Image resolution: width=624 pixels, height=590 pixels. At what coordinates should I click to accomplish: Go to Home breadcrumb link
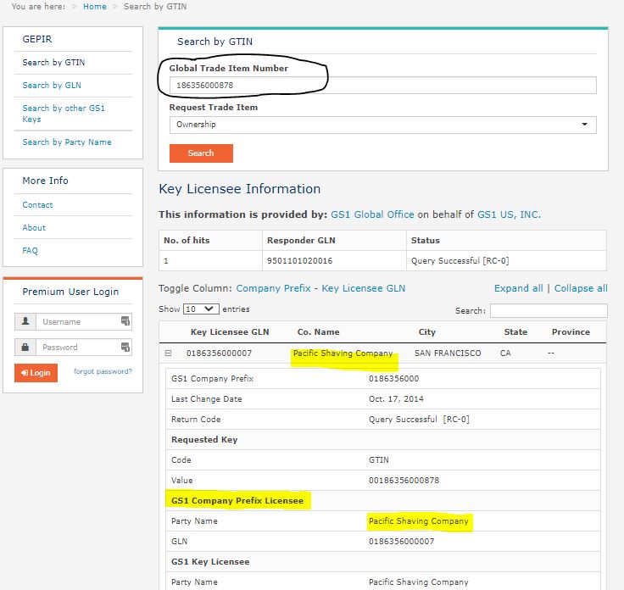point(95,7)
